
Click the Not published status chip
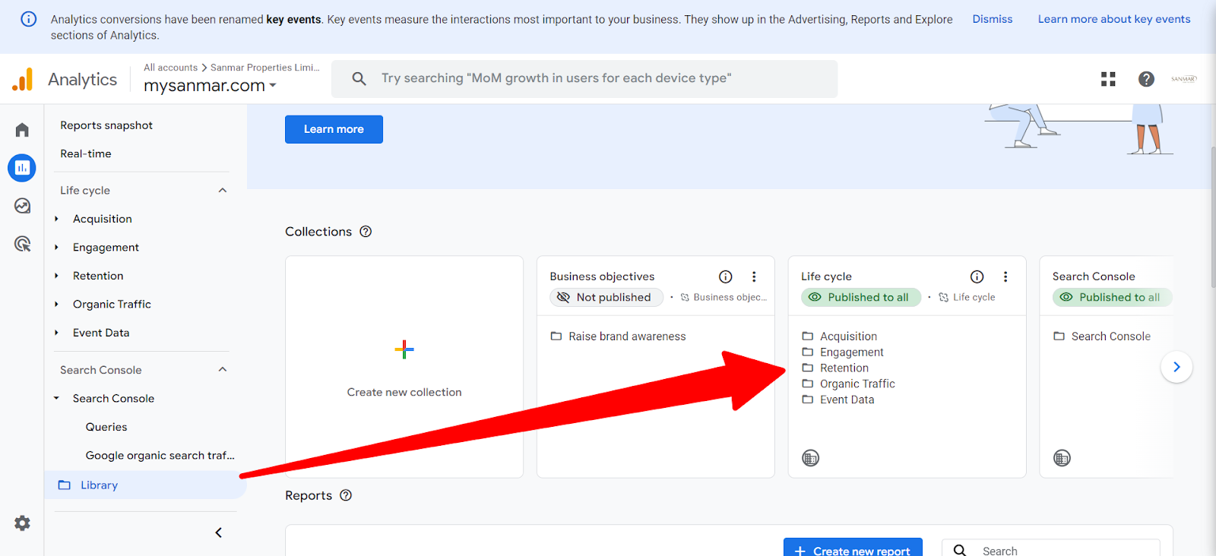click(606, 297)
